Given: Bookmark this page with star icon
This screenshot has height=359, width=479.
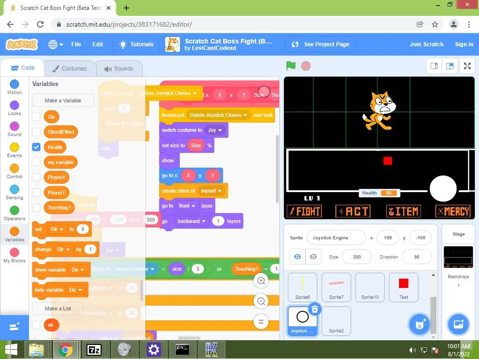Looking at the screenshot, I should point(435,24).
